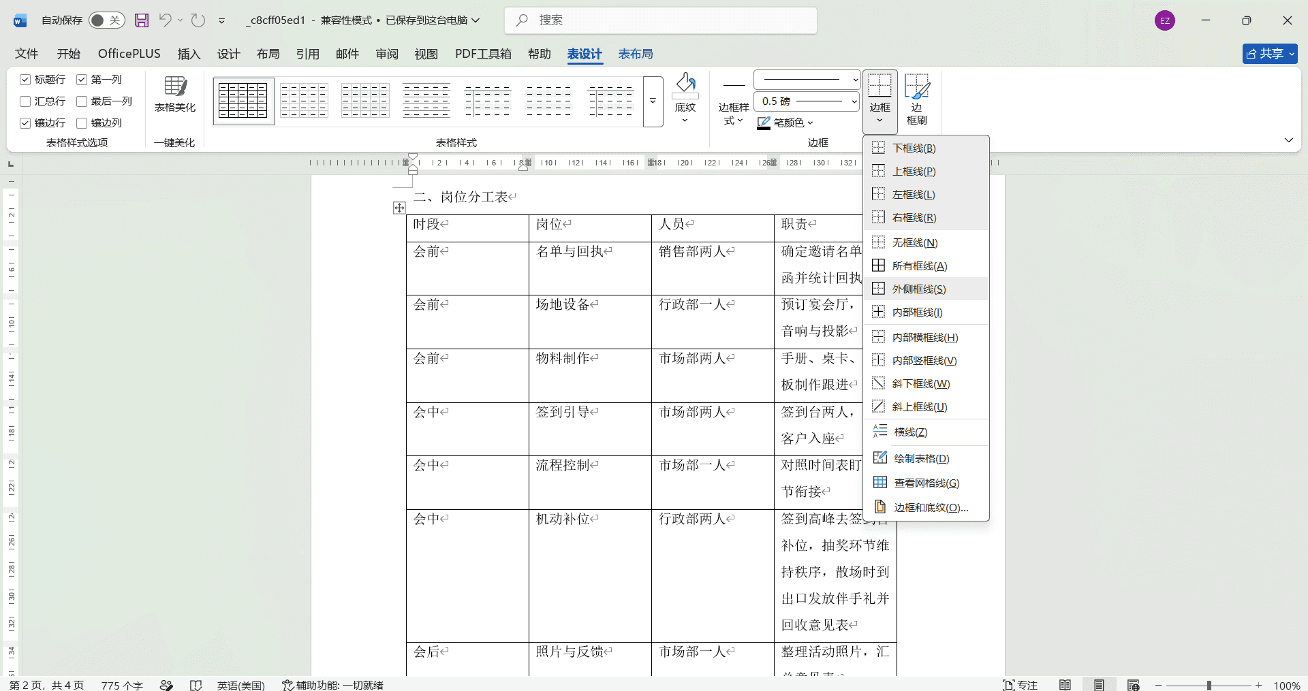Click the Redo icon in title bar
This screenshot has height=691, width=1308.
pyautogui.click(x=198, y=20)
